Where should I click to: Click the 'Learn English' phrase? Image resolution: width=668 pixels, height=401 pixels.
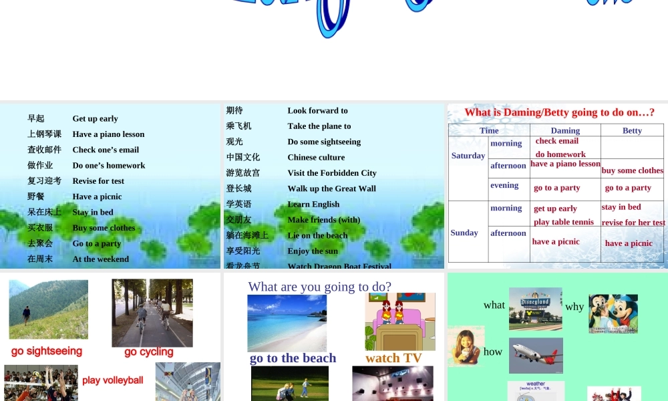pos(313,204)
